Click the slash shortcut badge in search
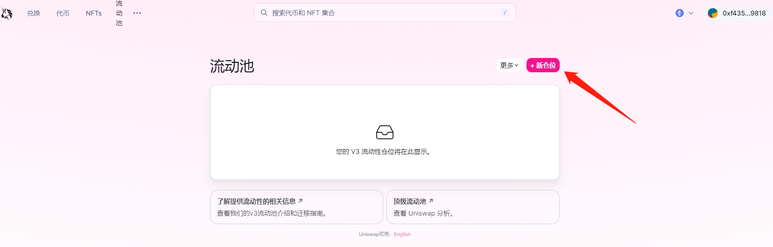The image size is (773, 247). (x=505, y=13)
